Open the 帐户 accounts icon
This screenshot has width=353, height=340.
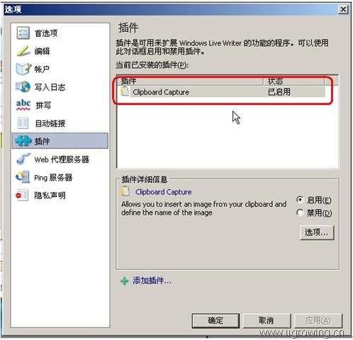[23, 69]
